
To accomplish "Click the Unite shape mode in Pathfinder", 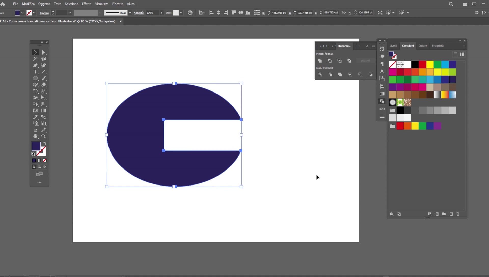I will (x=320, y=61).
